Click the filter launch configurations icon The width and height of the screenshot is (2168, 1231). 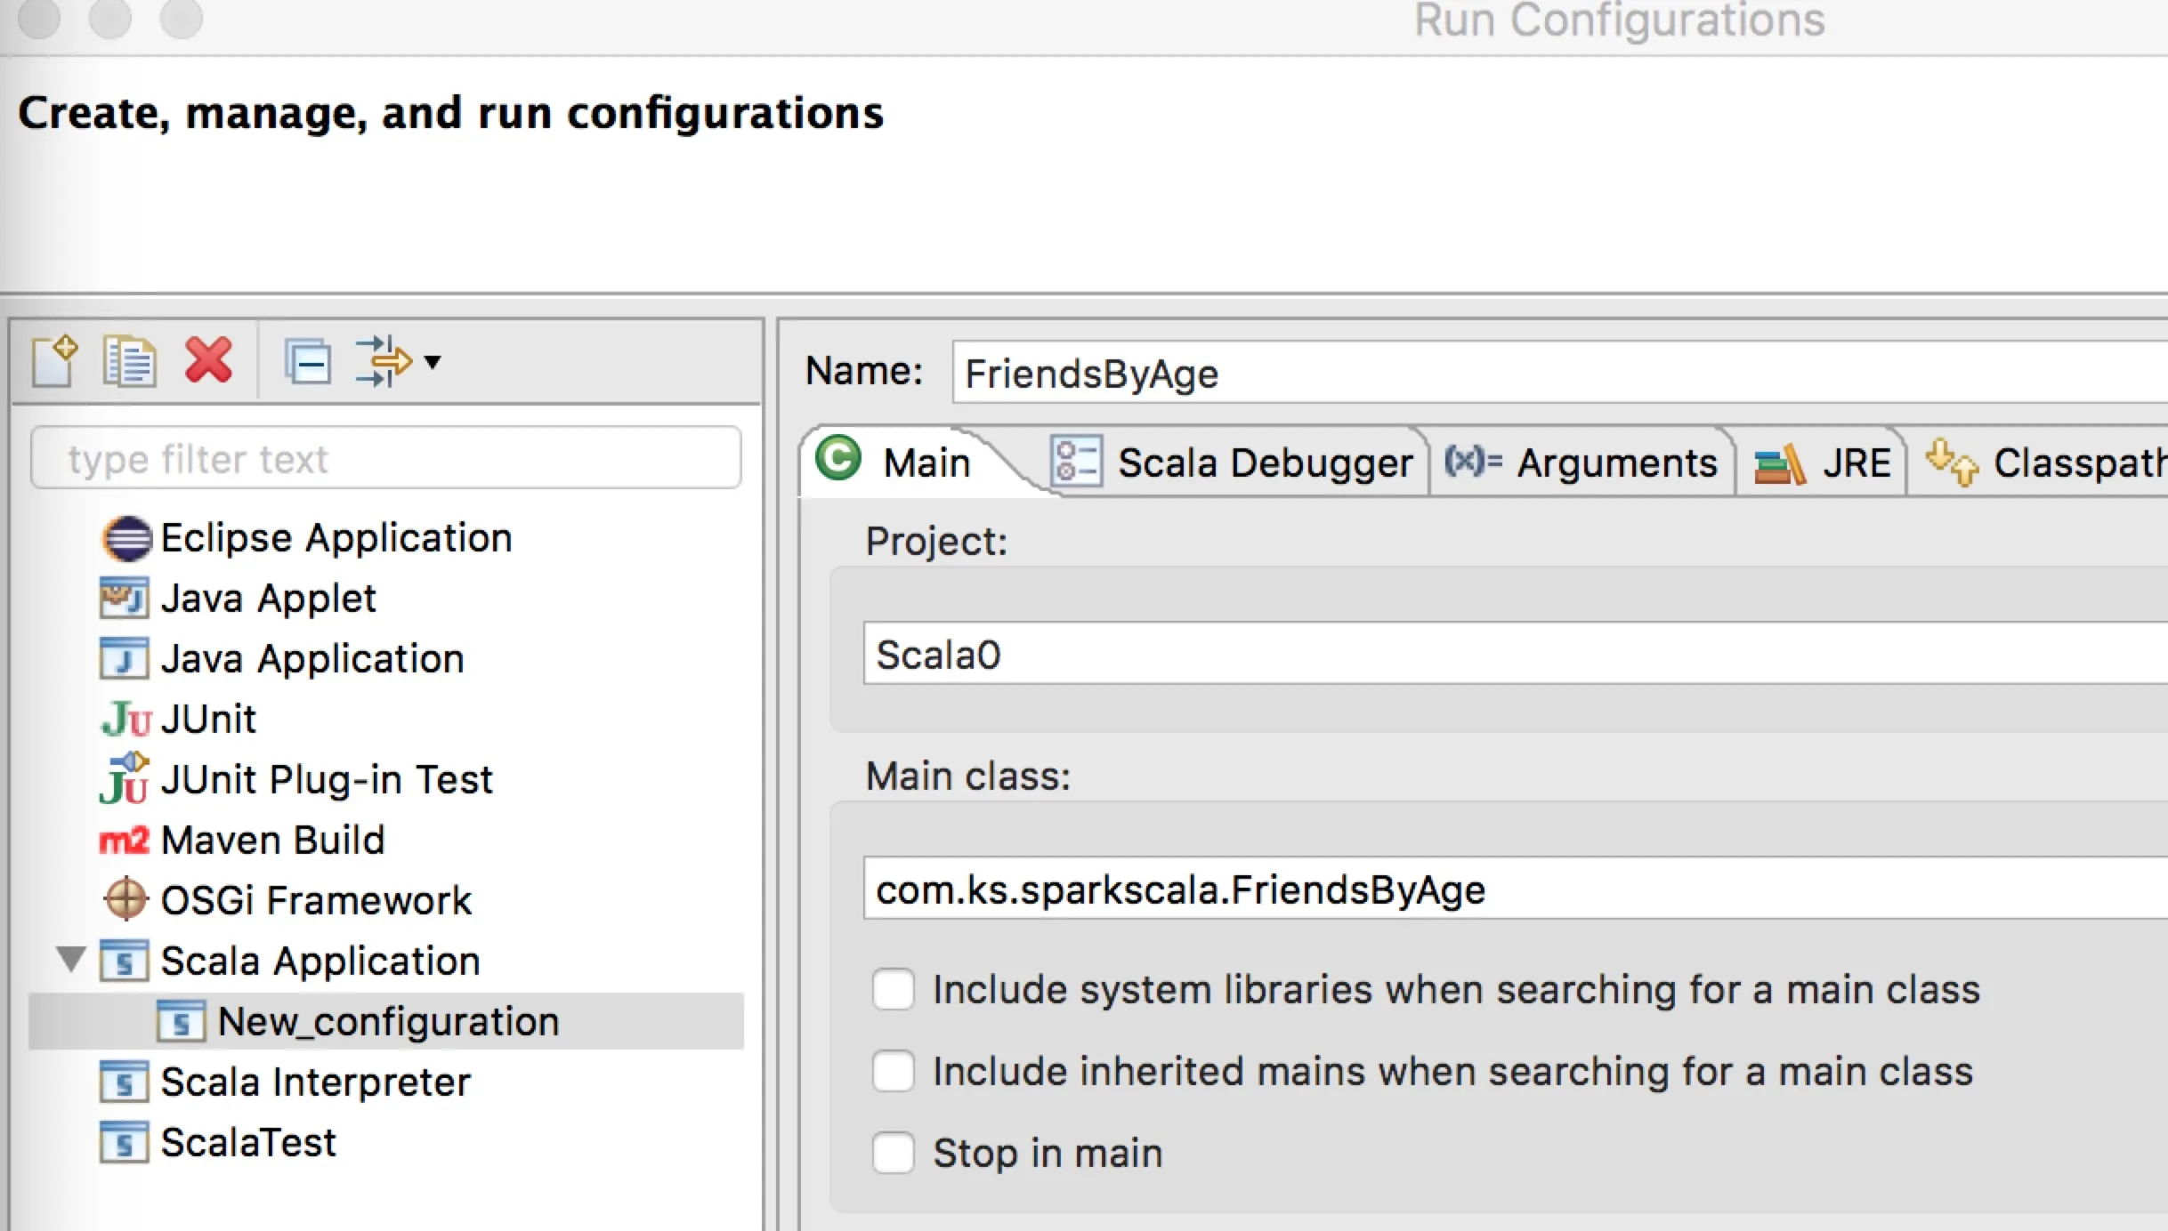coord(383,361)
